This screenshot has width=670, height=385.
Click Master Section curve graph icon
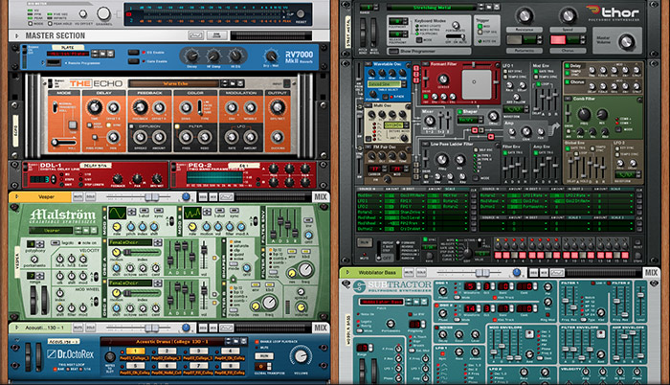(195, 35)
